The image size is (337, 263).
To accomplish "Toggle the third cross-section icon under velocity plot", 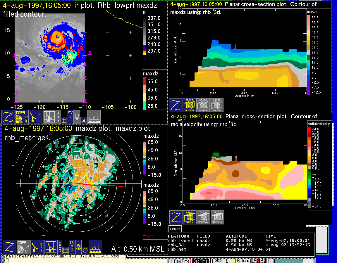I will coord(217,217).
